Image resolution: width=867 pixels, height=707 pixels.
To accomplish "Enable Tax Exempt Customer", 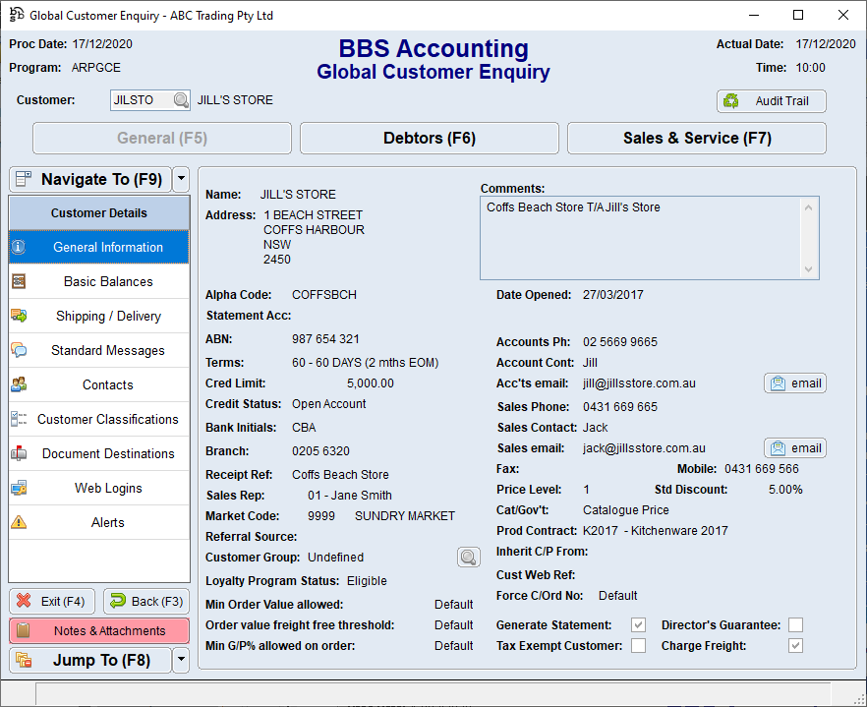I will pos(638,645).
